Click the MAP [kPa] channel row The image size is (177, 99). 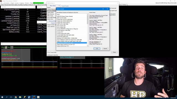point(18,12)
